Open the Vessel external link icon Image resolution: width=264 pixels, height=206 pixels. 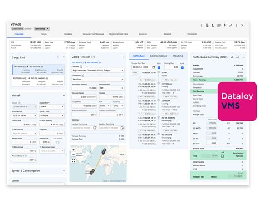pos(19,103)
